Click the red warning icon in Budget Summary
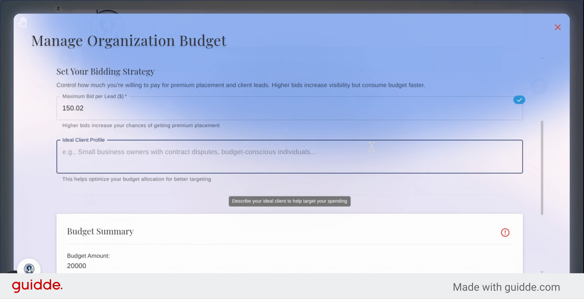This screenshot has height=299, width=584. 505,233
